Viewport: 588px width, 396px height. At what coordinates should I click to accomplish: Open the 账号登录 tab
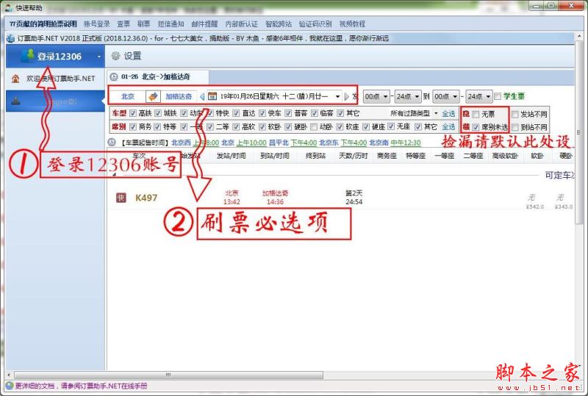click(97, 24)
